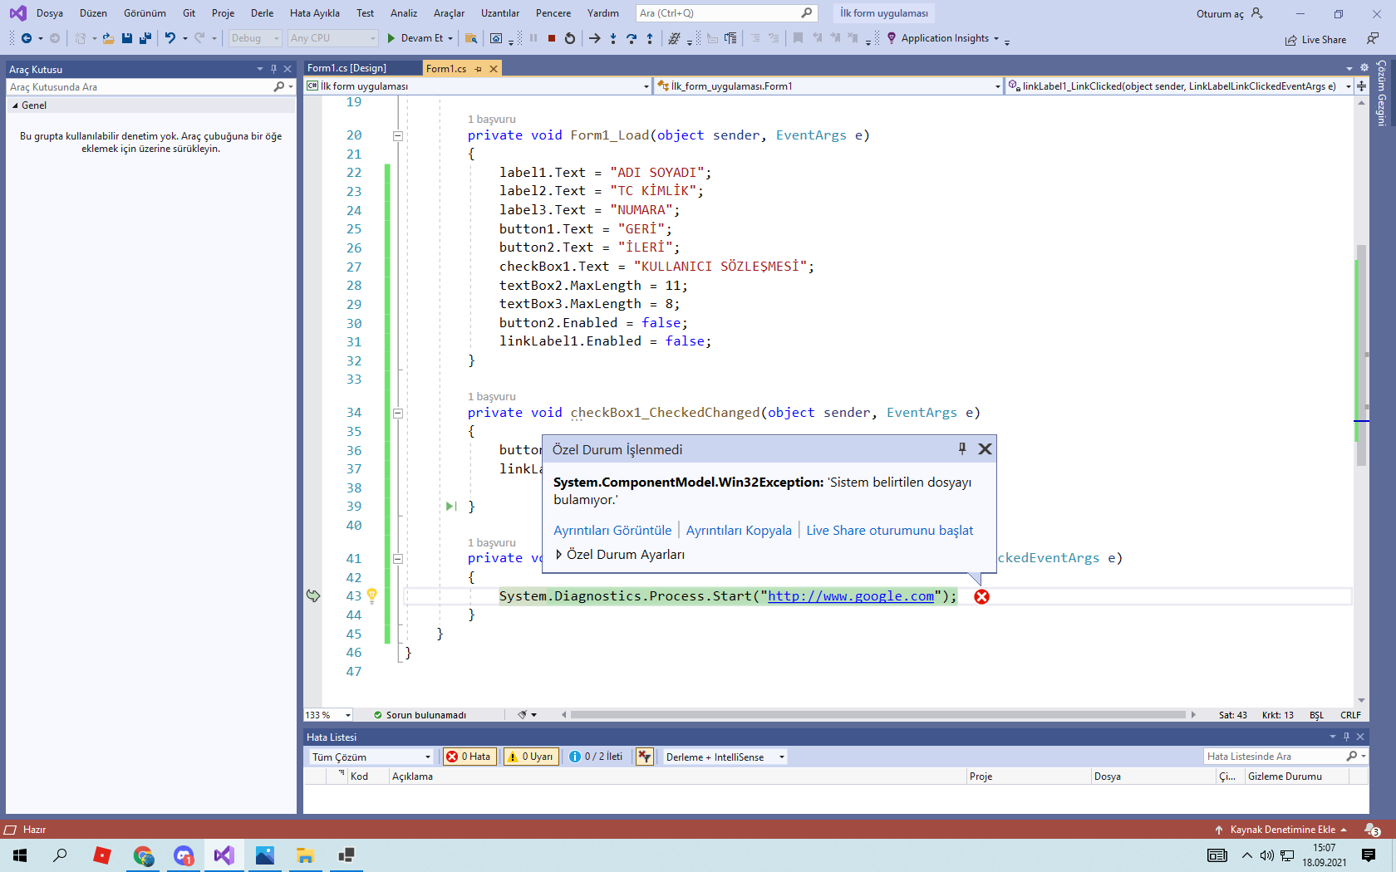1396x872 pixels.
Task: Click the Undo icon
Action: point(170,38)
